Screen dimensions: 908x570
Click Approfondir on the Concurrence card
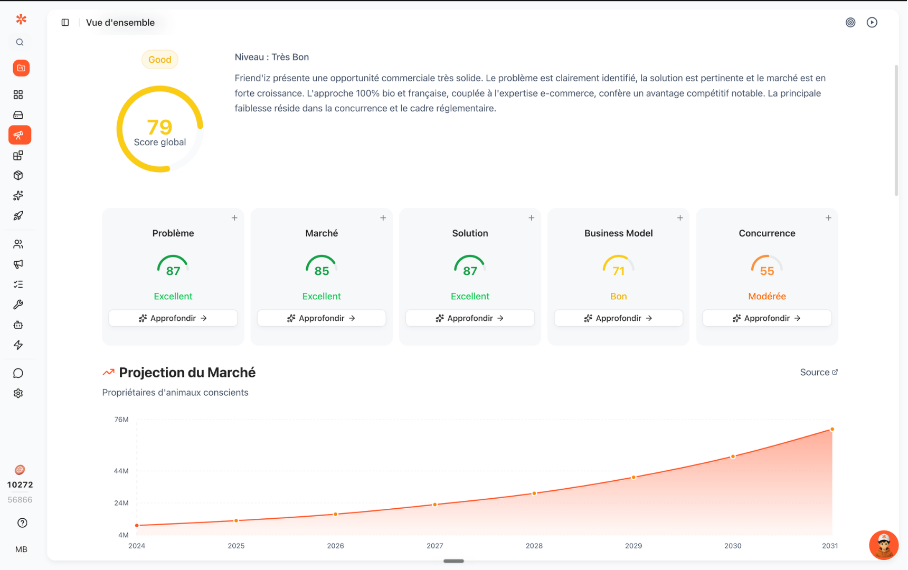[767, 318]
